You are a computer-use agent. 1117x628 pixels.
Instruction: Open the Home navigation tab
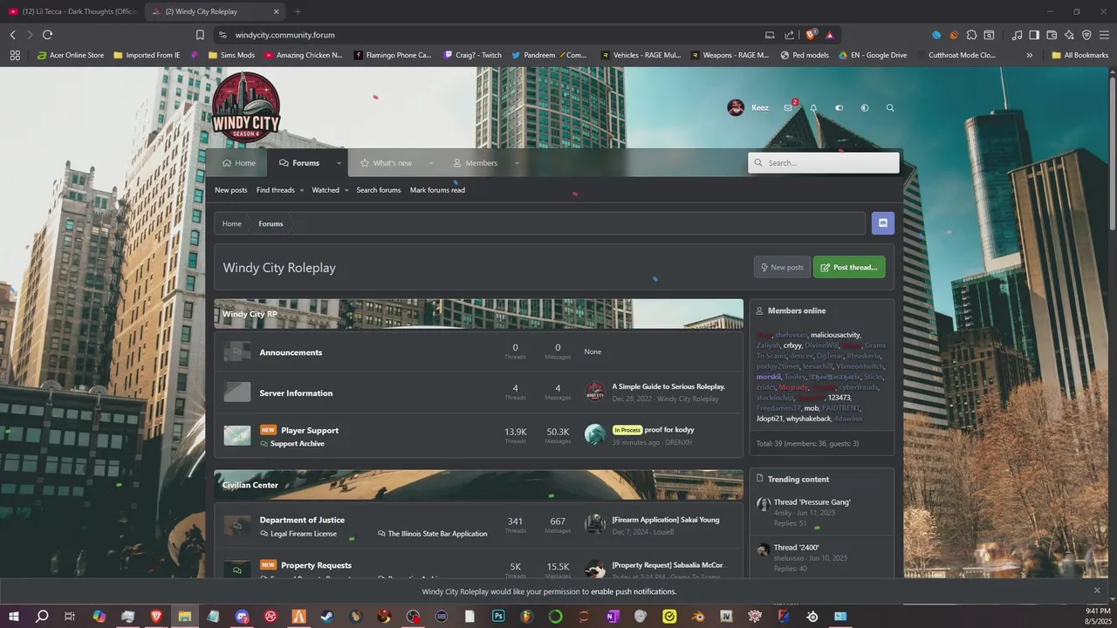[239, 163]
